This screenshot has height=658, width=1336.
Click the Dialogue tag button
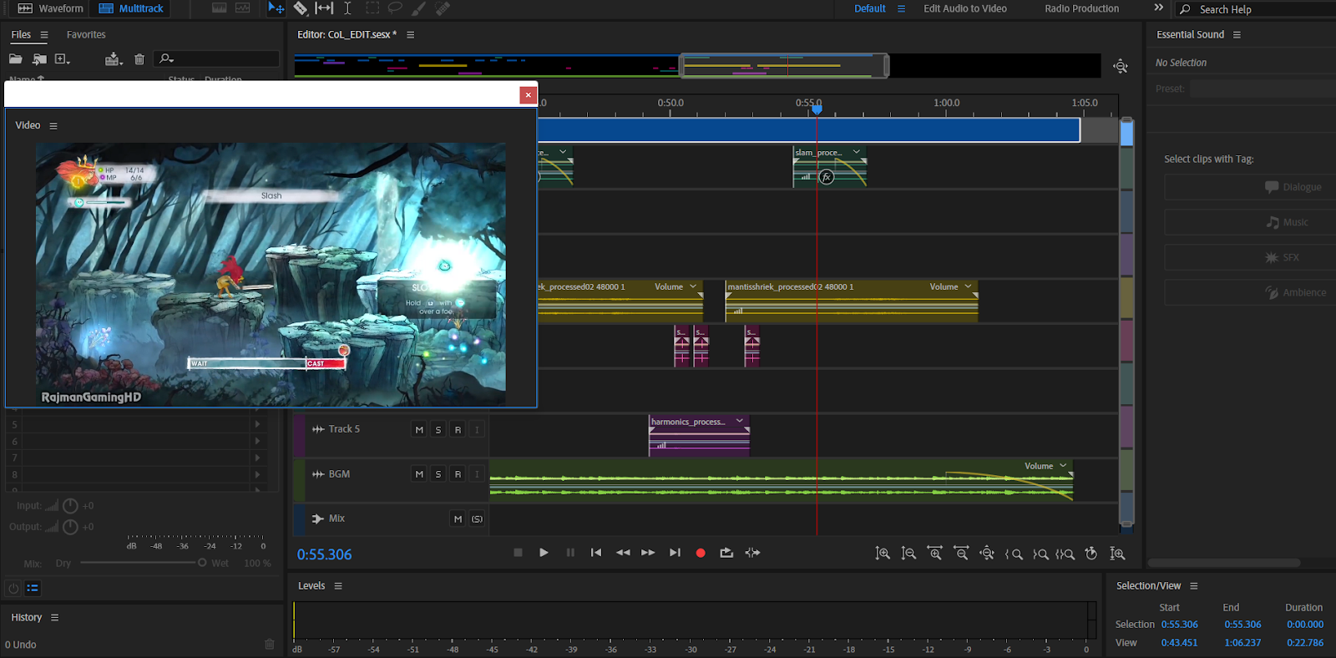pos(1249,187)
